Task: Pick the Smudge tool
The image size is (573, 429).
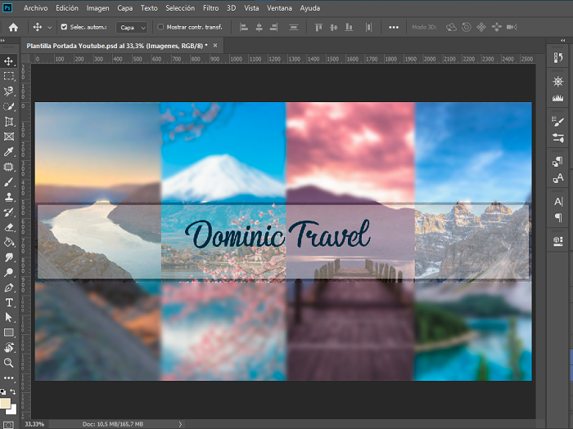Action: (x=8, y=257)
